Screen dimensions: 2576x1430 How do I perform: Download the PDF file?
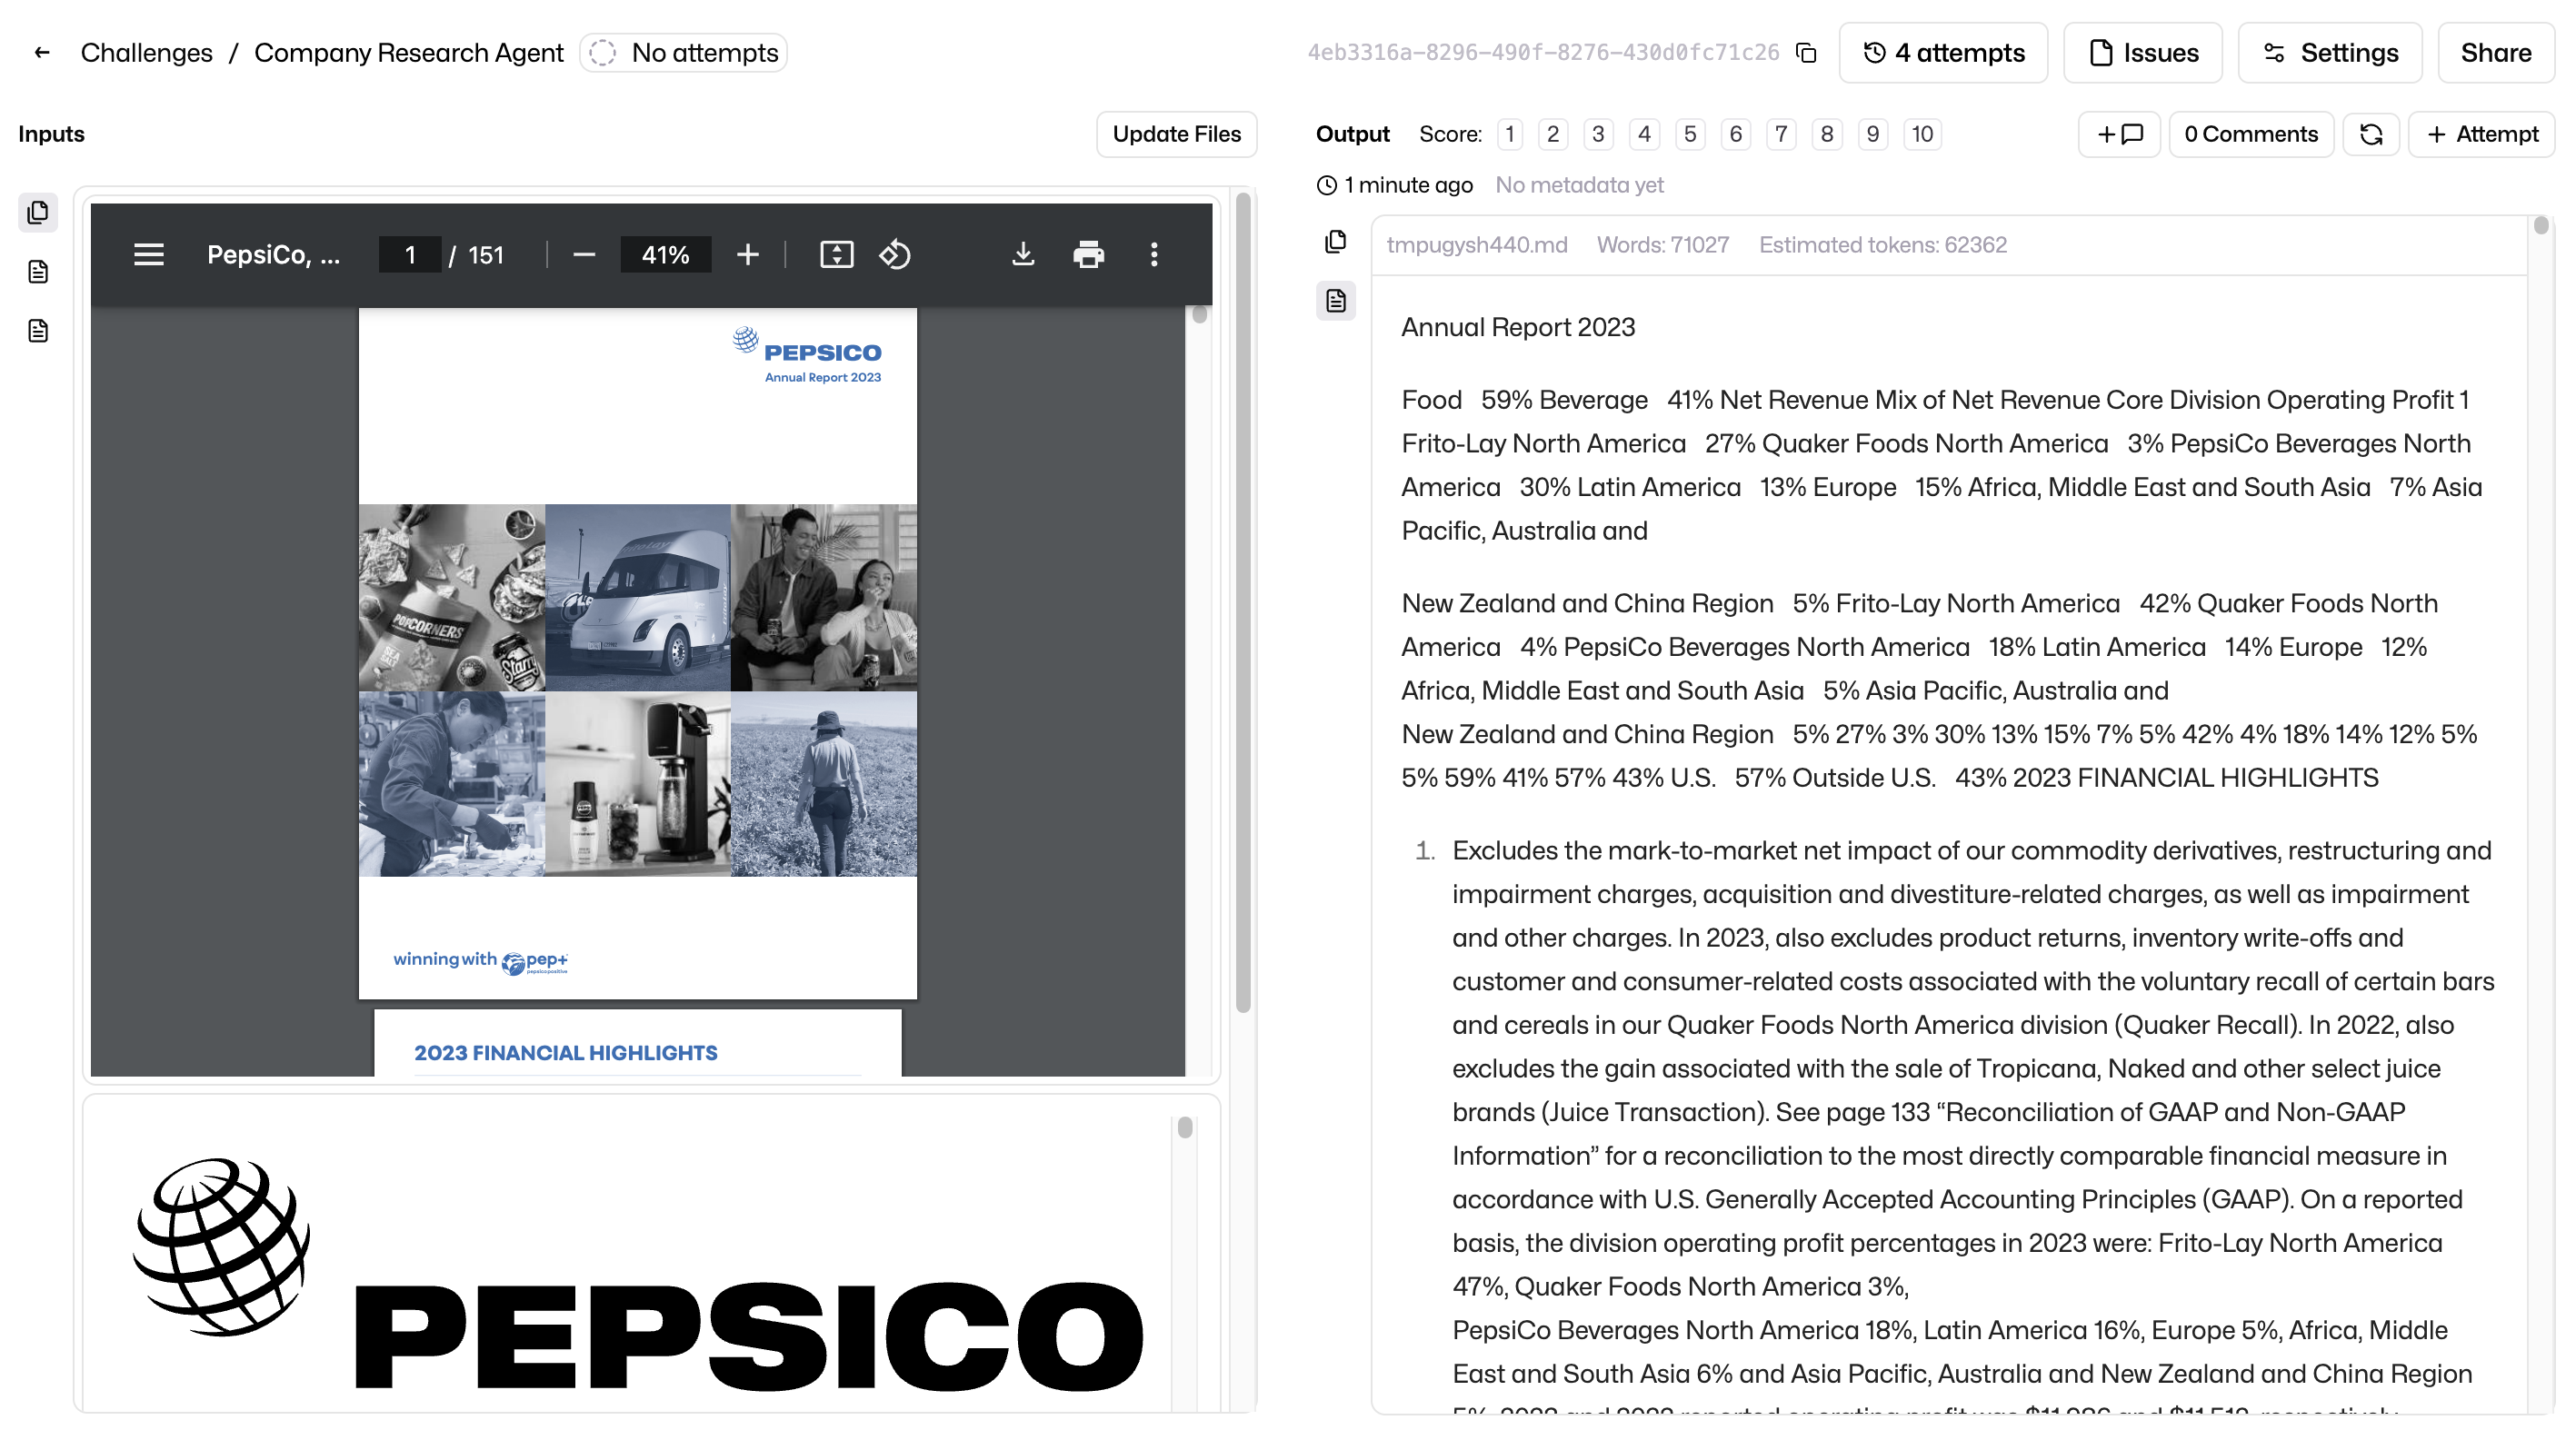tap(1022, 254)
